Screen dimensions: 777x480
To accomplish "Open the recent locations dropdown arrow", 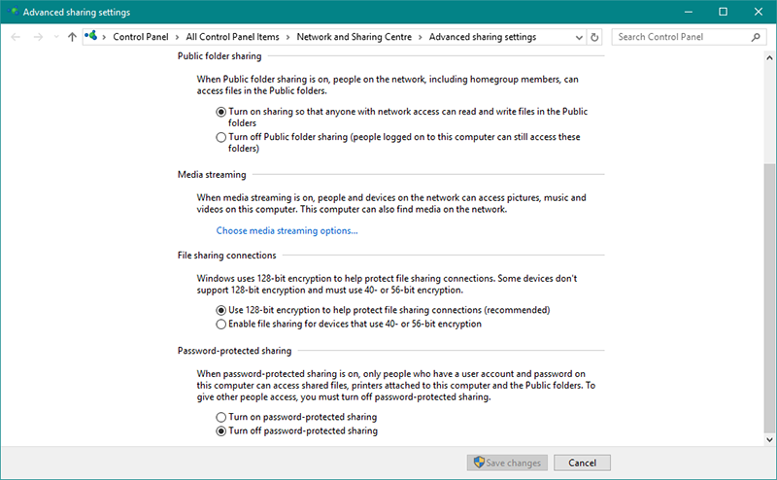I will (55, 37).
